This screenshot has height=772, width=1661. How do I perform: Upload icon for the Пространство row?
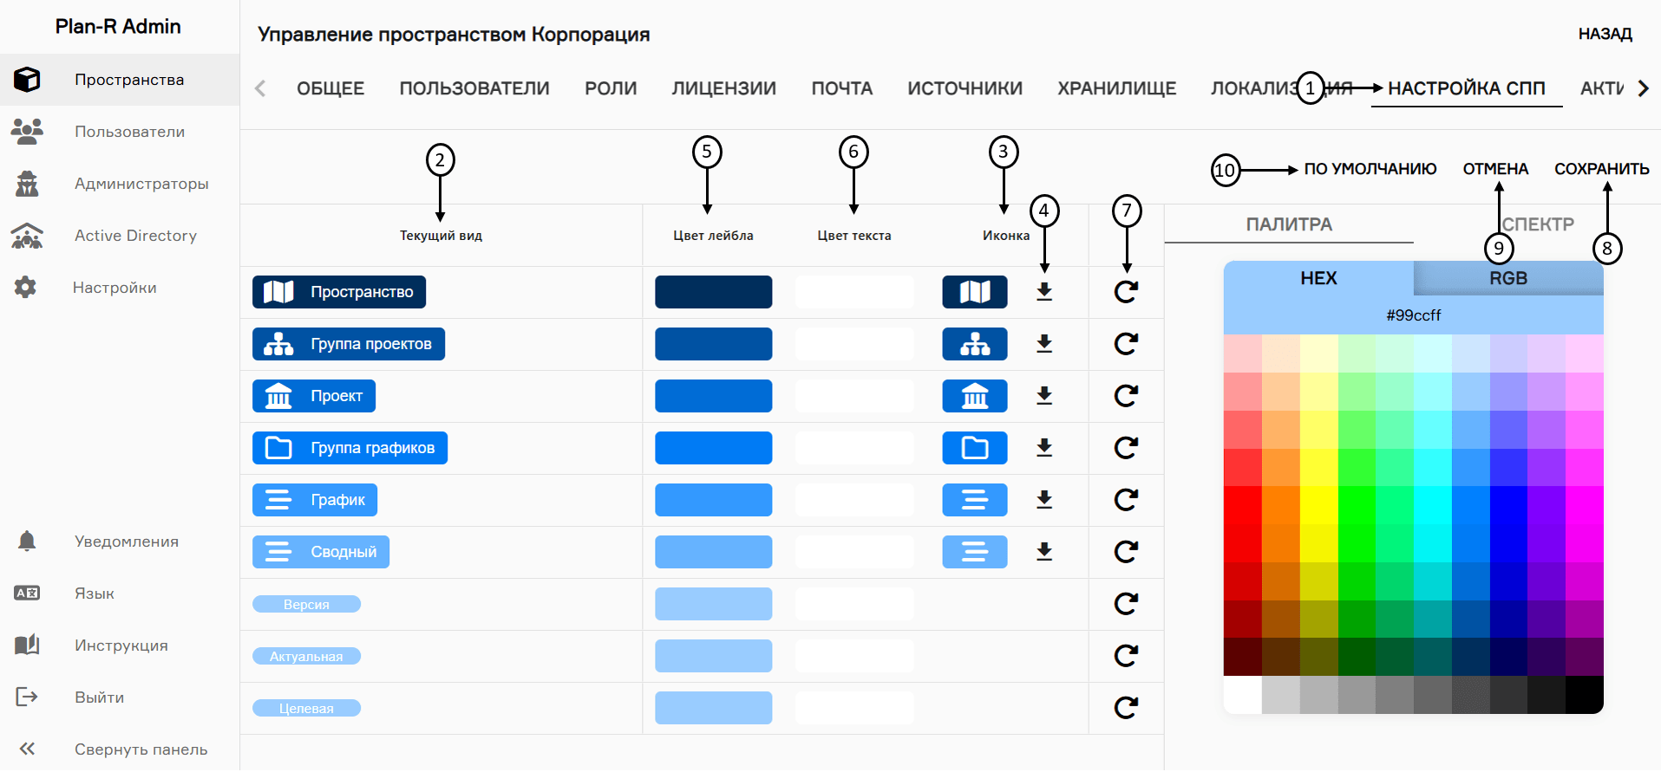coord(1043,292)
